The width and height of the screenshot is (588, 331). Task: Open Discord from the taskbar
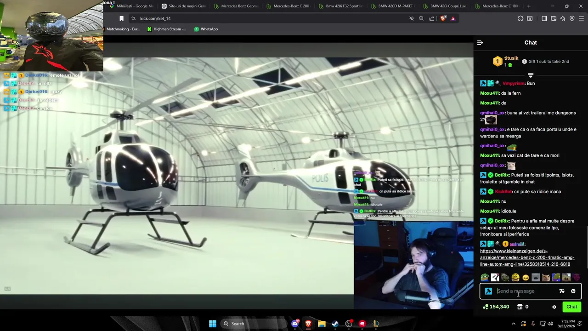[x=295, y=324]
